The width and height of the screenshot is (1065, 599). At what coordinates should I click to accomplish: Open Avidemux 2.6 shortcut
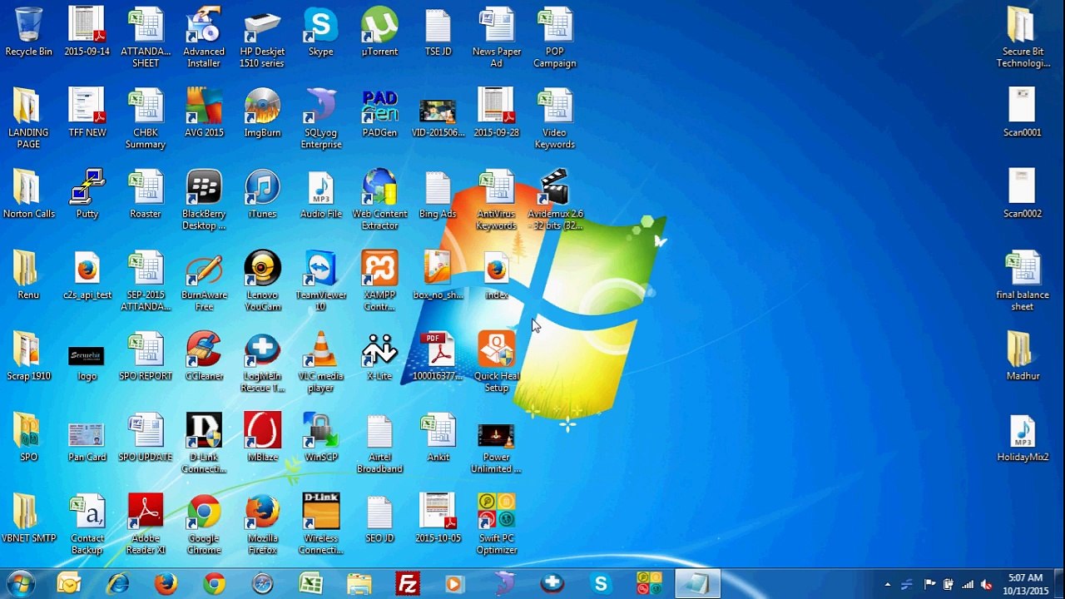[x=555, y=200]
